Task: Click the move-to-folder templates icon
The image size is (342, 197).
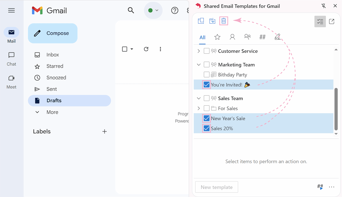Action: (x=201, y=21)
